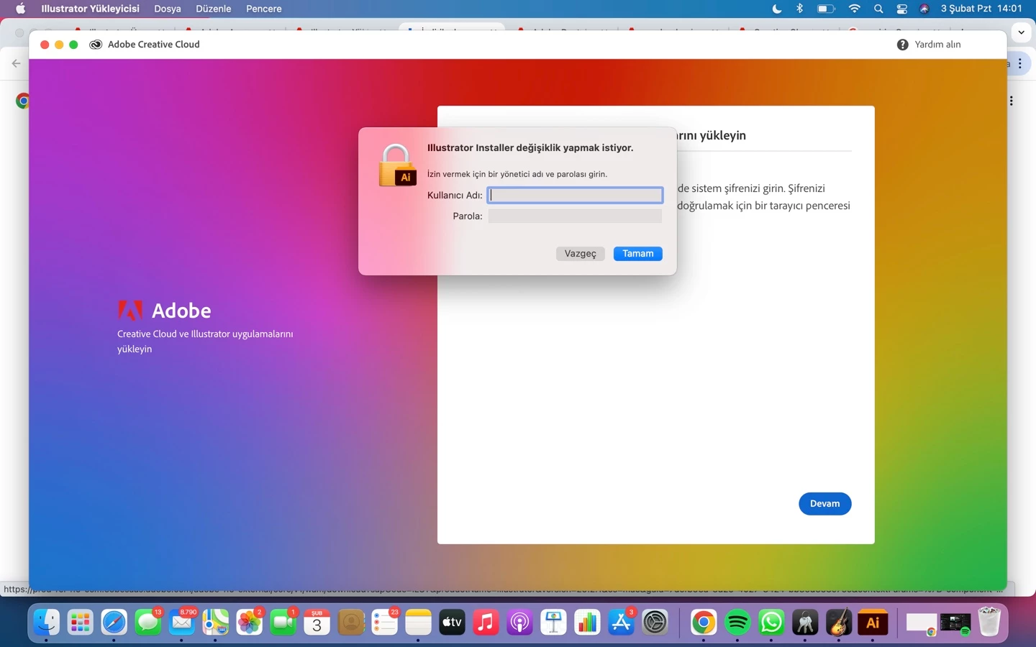Open Spotify from the Dock

click(737, 623)
